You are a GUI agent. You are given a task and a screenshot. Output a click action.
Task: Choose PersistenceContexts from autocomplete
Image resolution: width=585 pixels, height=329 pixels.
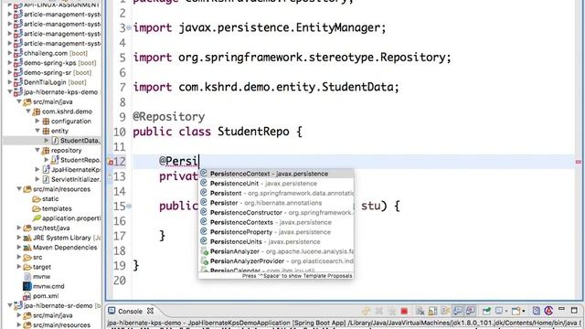pyautogui.click(x=276, y=222)
